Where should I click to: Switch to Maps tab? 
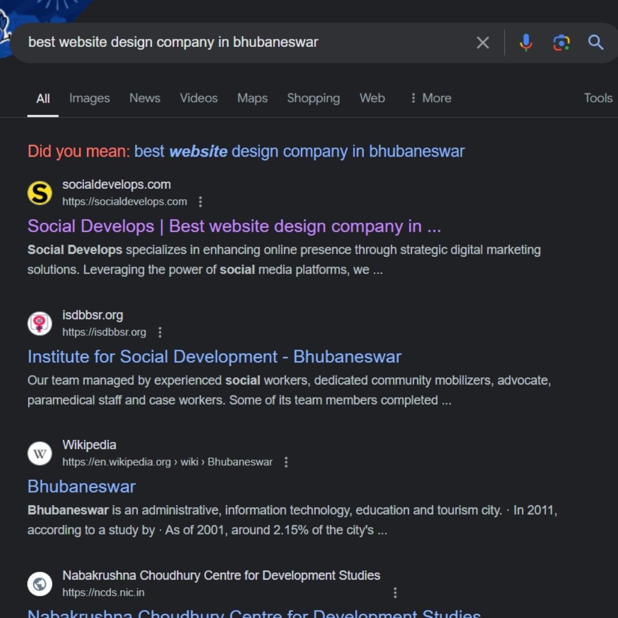point(252,98)
